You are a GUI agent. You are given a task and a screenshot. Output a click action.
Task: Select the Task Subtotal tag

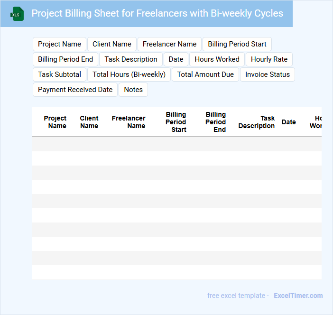tap(59, 74)
